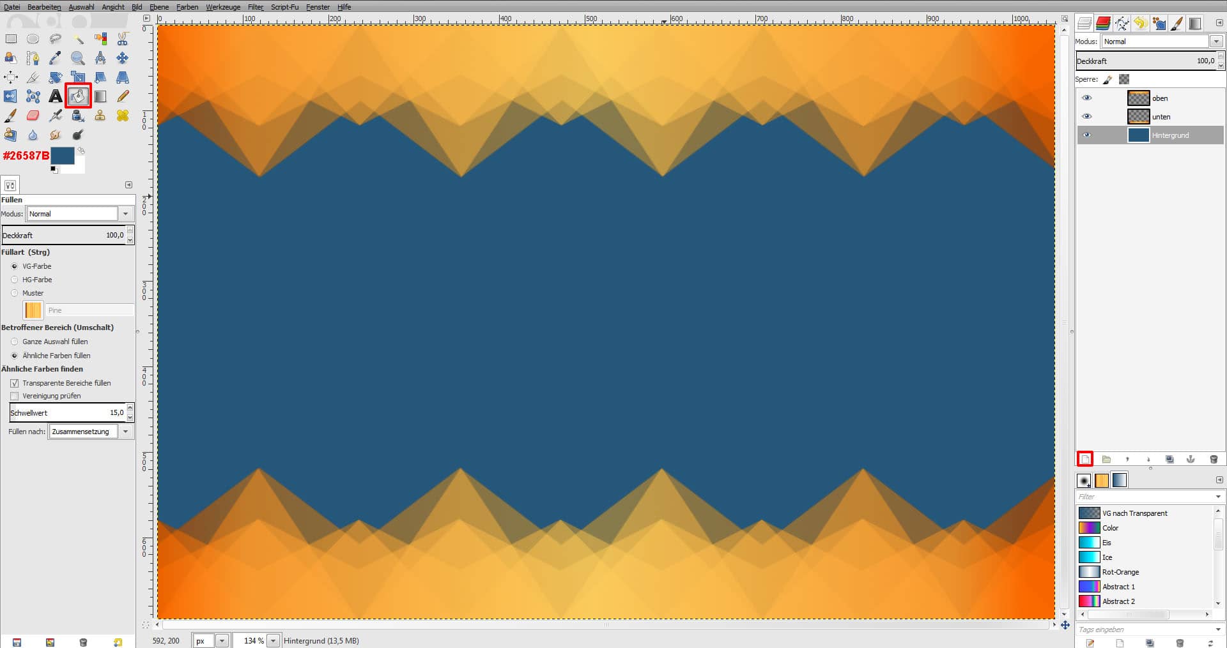Viewport: 1227px width, 648px height.
Task: Pick the Eraser tool in the toolbox
Action: 33,116
